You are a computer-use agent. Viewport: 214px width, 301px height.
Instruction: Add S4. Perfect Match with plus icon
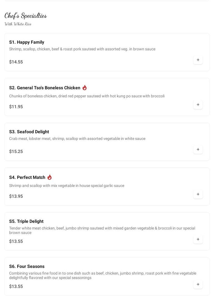click(x=198, y=194)
